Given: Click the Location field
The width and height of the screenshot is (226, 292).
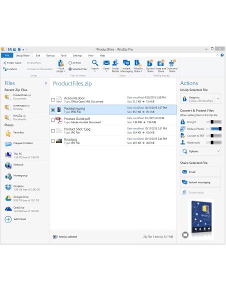Looking at the screenshot, I should click(x=40, y=69).
